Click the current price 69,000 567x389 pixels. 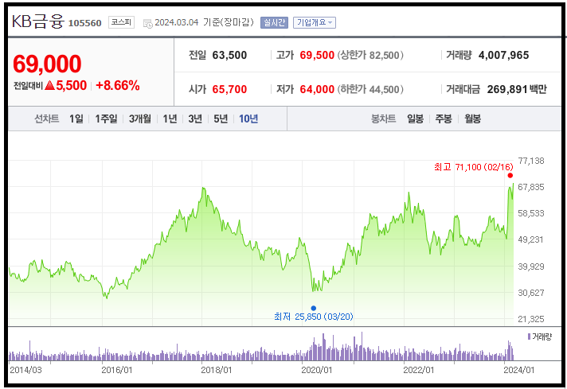point(47,64)
